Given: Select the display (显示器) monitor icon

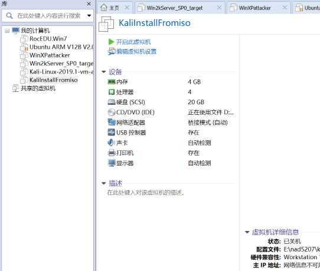Looking at the screenshot, I should (112, 163).
